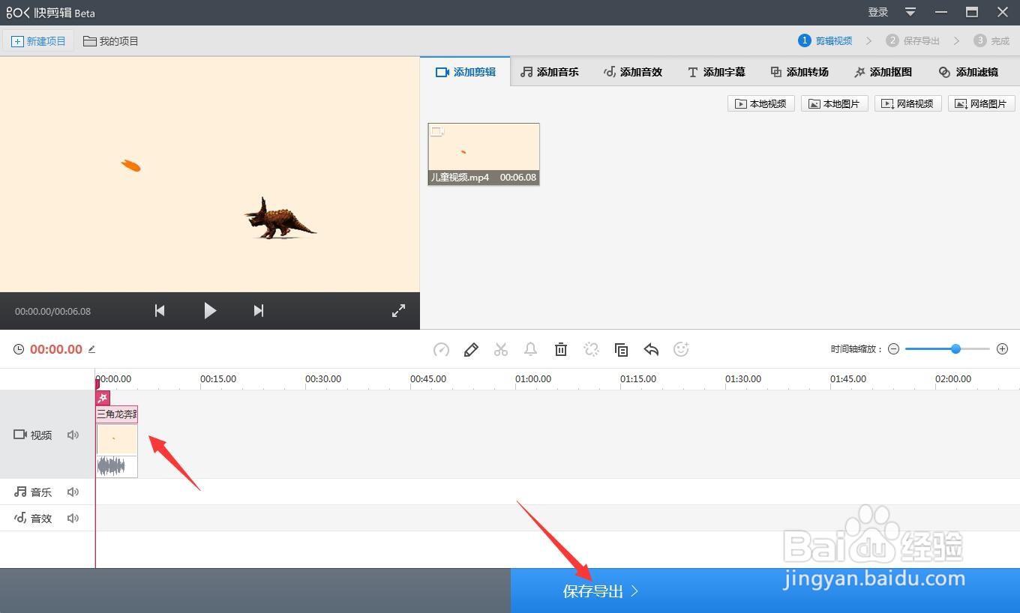Click 网络视频 online video button
The width and height of the screenshot is (1020, 613).
point(908,103)
